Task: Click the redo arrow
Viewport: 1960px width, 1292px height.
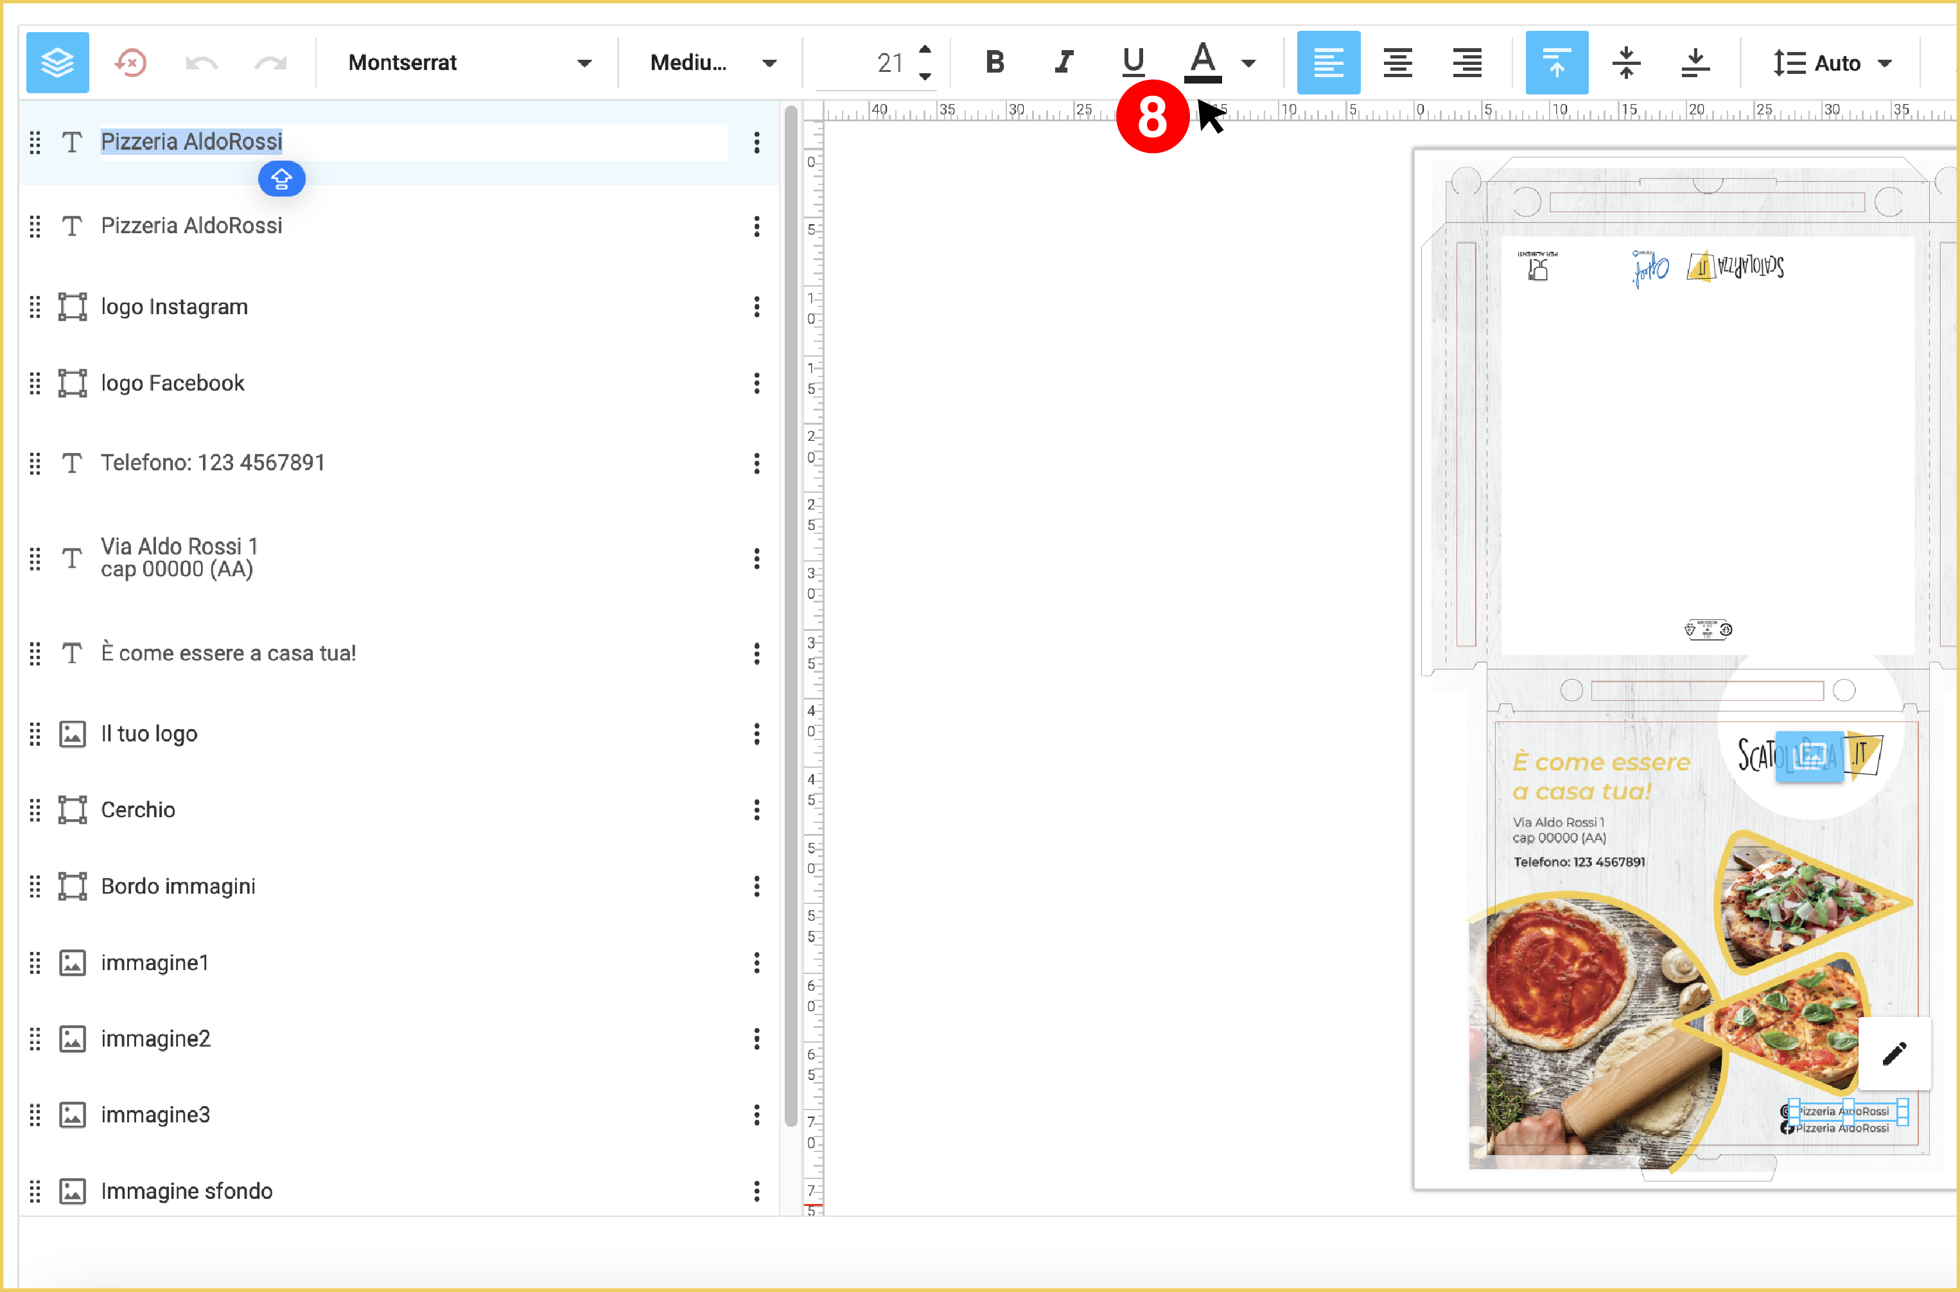Action: point(270,62)
